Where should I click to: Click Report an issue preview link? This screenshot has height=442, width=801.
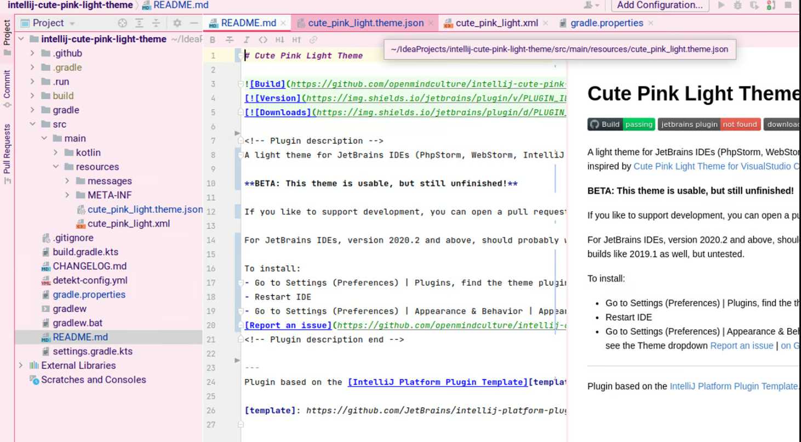742,346
